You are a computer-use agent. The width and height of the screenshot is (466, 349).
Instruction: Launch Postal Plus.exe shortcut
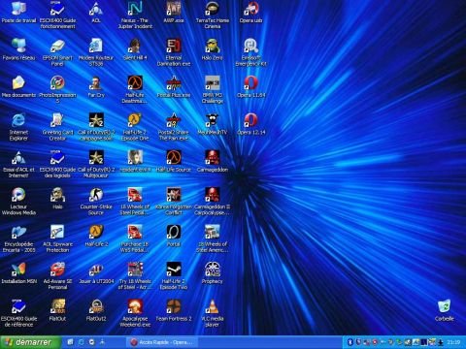click(x=174, y=82)
